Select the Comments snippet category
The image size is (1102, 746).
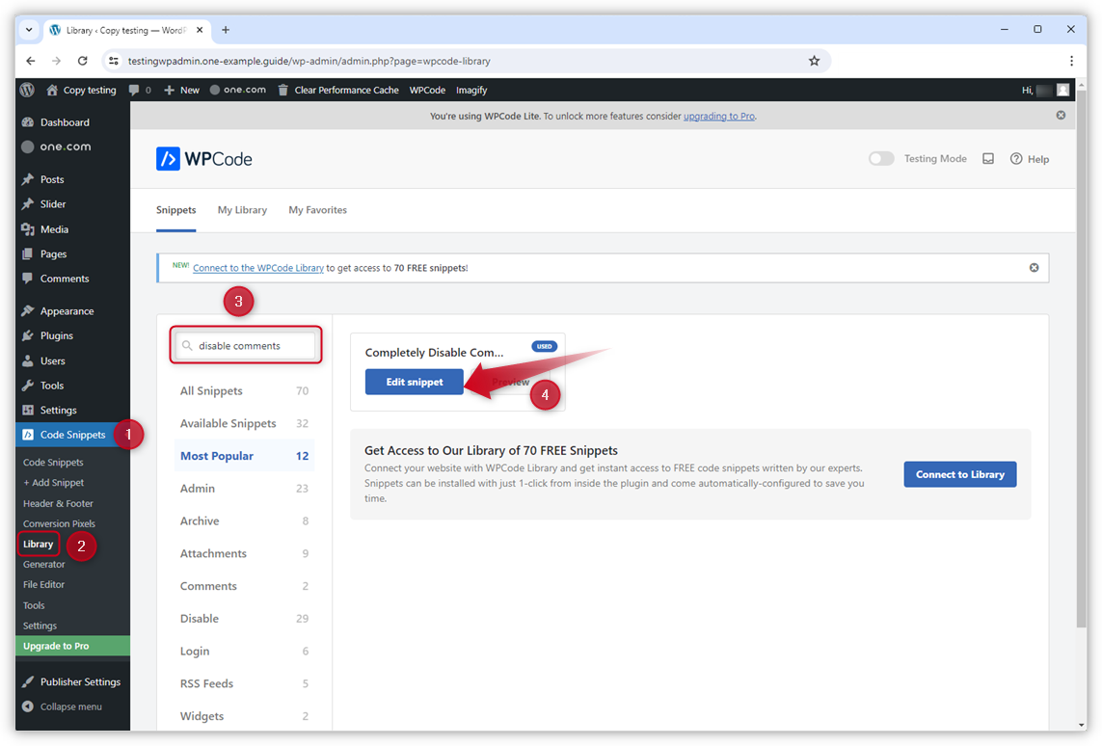pos(208,586)
